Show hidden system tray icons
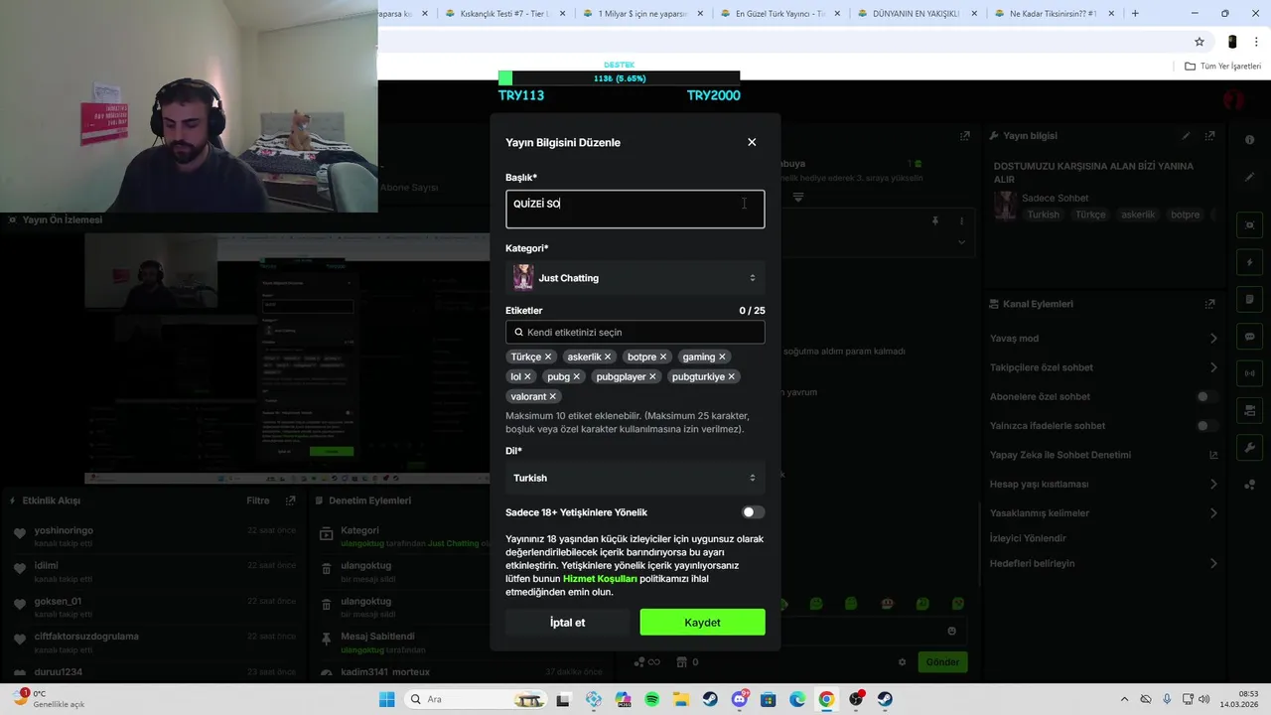Screen dimensions: 1271x715 1124,699
